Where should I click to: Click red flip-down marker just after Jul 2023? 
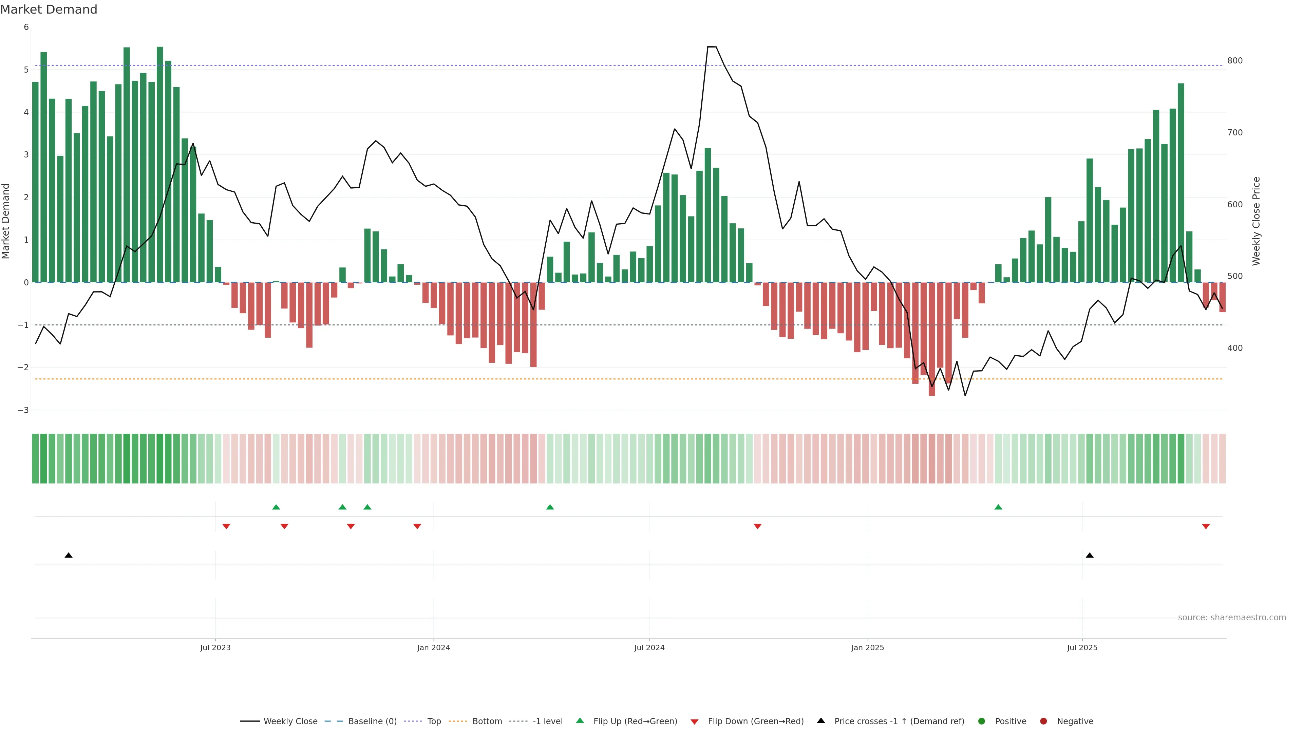[x=226, y=527]
